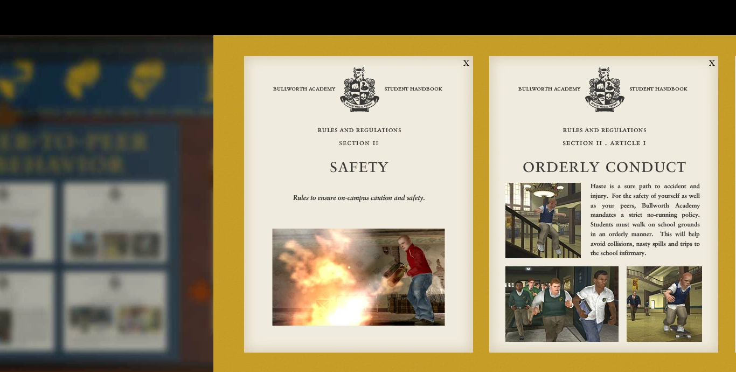Close the Safety handbook card
Screen dimensions: 736x372
coord(466,63)
